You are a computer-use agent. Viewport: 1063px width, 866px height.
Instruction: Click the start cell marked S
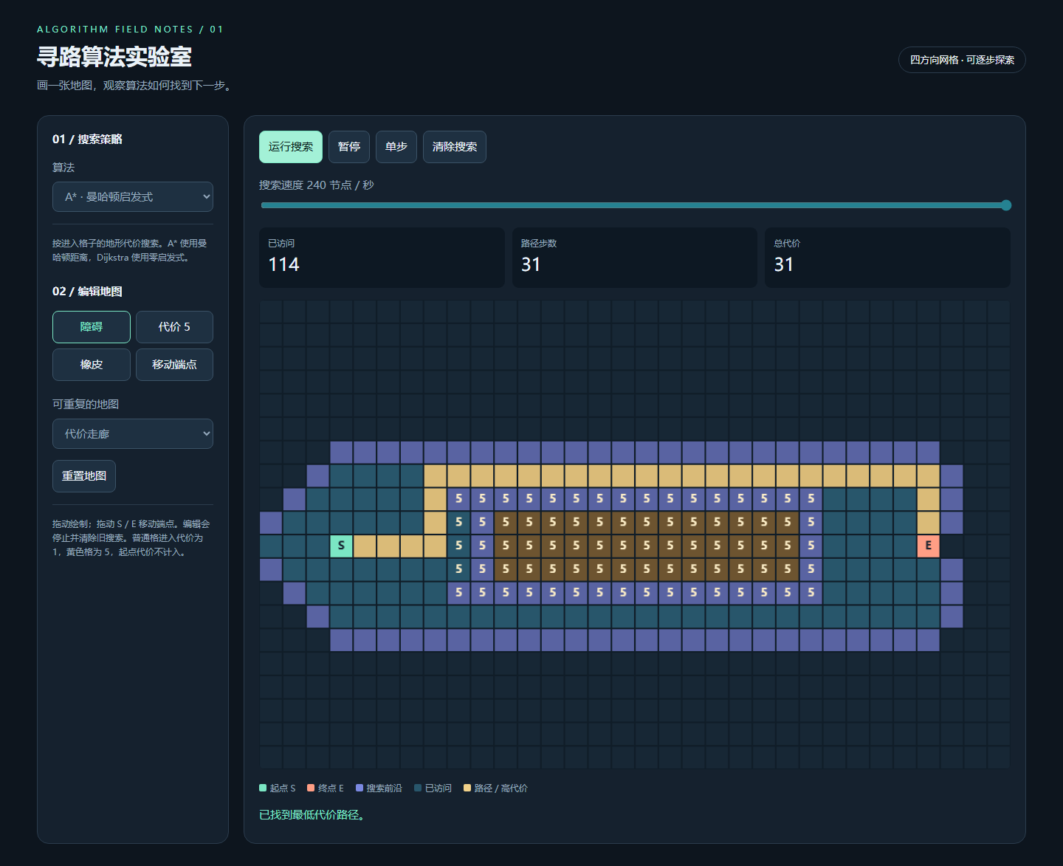(341, 546)
